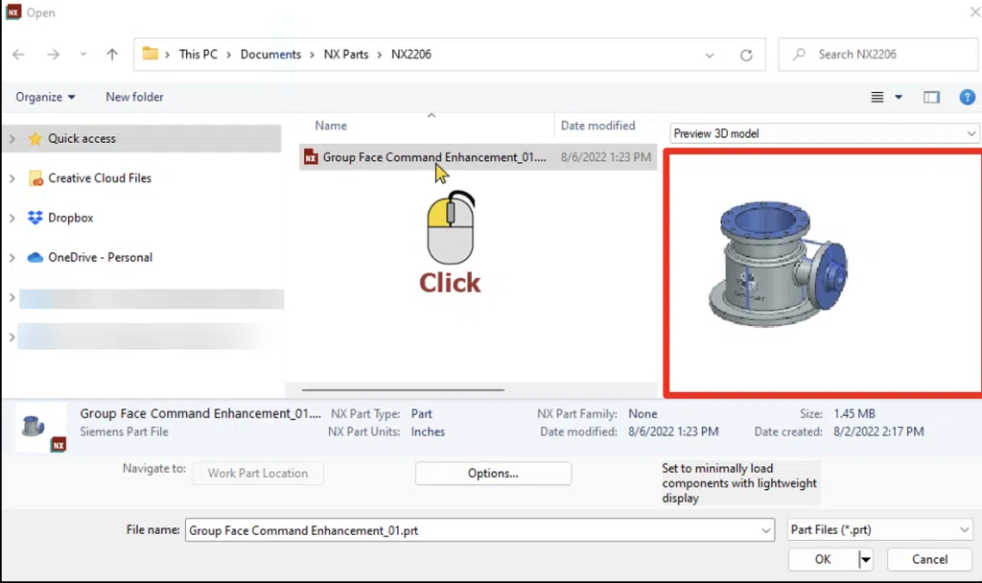Go forward with the Forward arrow
The height and width of the screenshot is (583, 982).
tap(54, 55)
